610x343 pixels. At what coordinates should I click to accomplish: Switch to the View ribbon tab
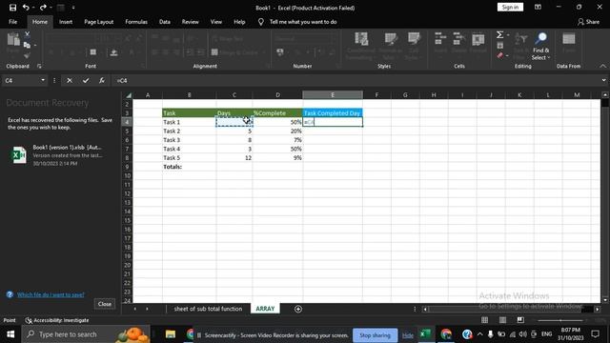(216, 22)
